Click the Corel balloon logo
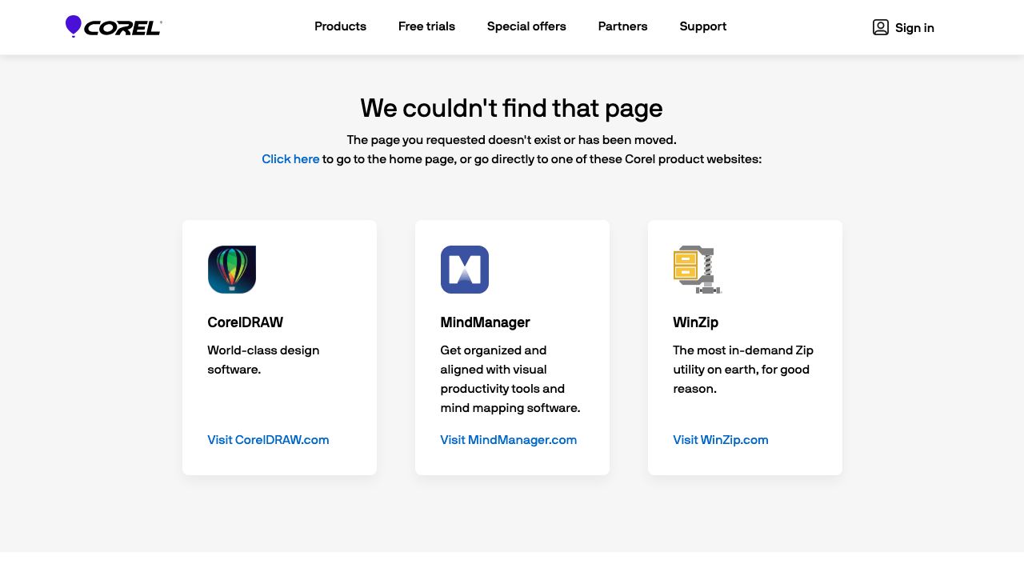The width and height of the screenshot is (1024, 576). tap(114, 26)
